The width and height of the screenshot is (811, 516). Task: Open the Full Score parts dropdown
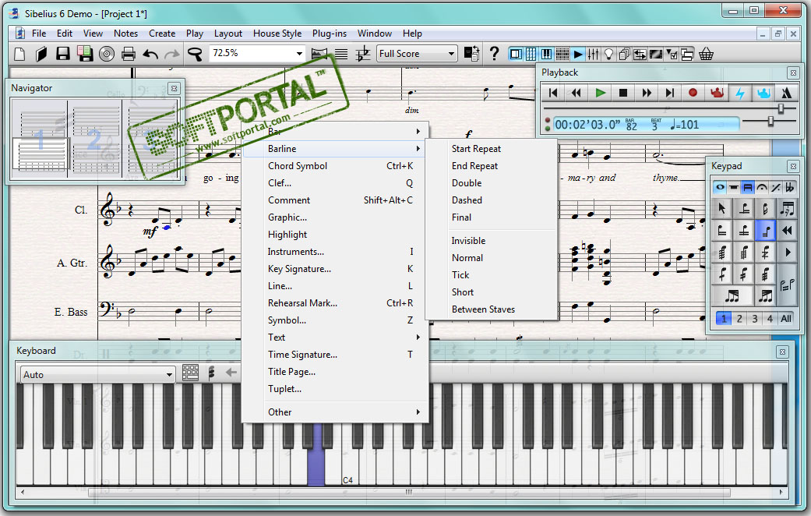[x=451, y=53]
